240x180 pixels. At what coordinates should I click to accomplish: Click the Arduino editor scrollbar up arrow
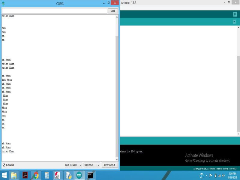point(238,28)
